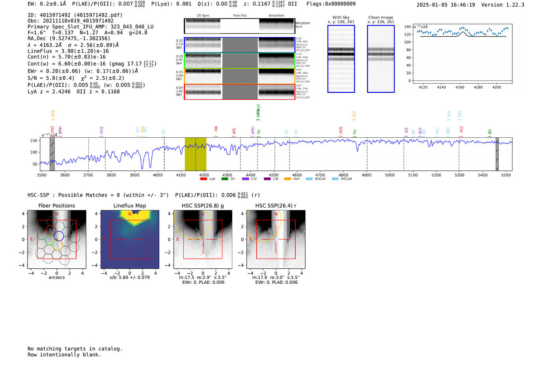The image size is (552, 376).
Task: Click the HeII orange legend swatch
Action: [288, 179]
